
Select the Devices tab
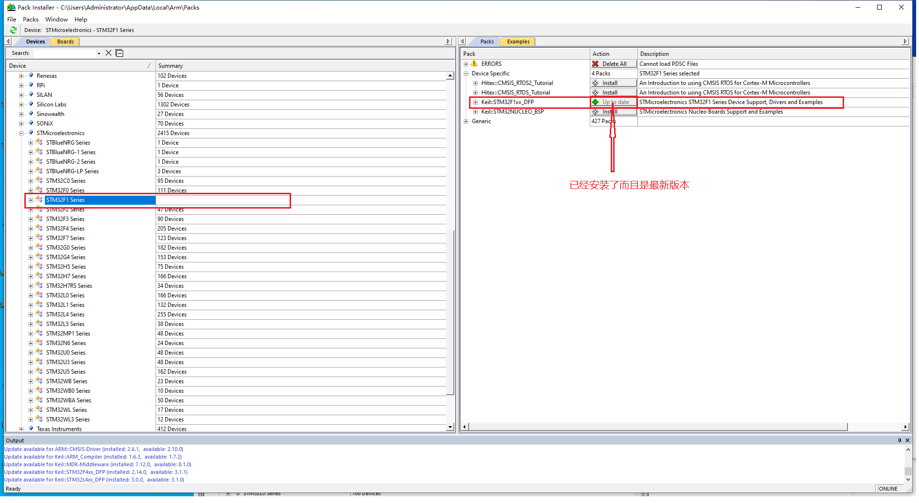click(35, 42)
